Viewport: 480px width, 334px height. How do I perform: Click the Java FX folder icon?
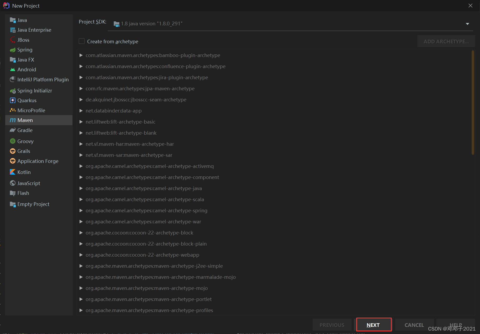pyautogui.click(x=13, y=60)
